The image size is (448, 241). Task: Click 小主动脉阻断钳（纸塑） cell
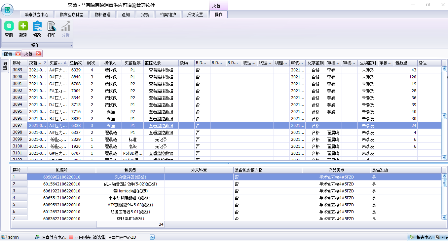[130, 198]
